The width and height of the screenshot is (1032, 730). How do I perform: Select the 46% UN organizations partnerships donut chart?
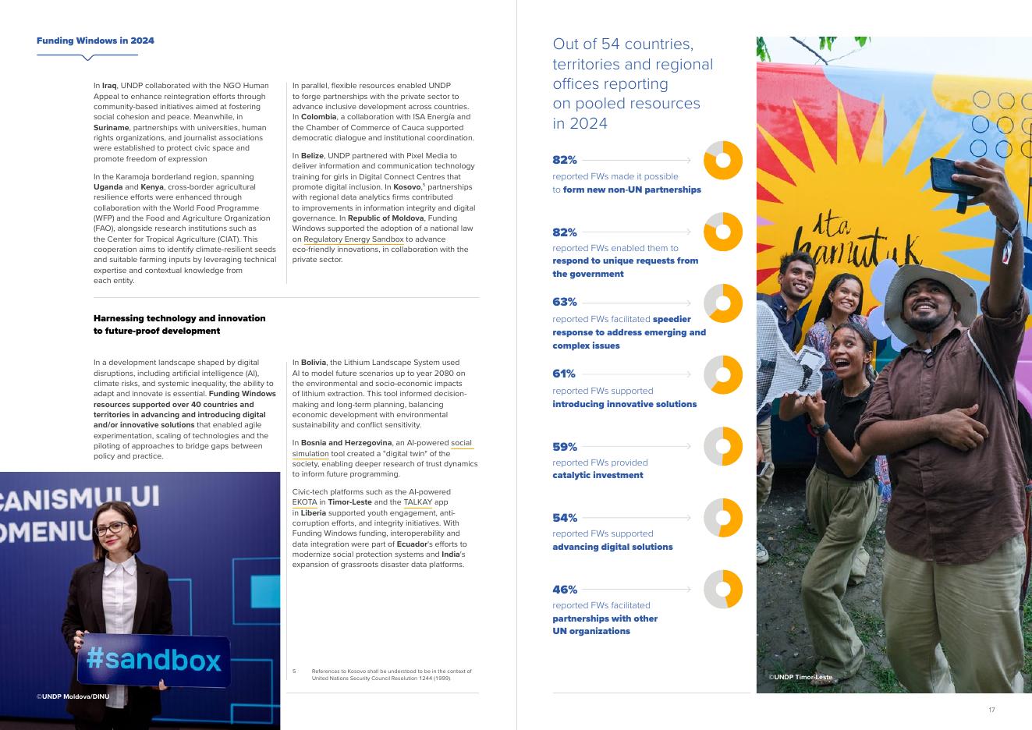pyautogui.click(x=723, y=589)
